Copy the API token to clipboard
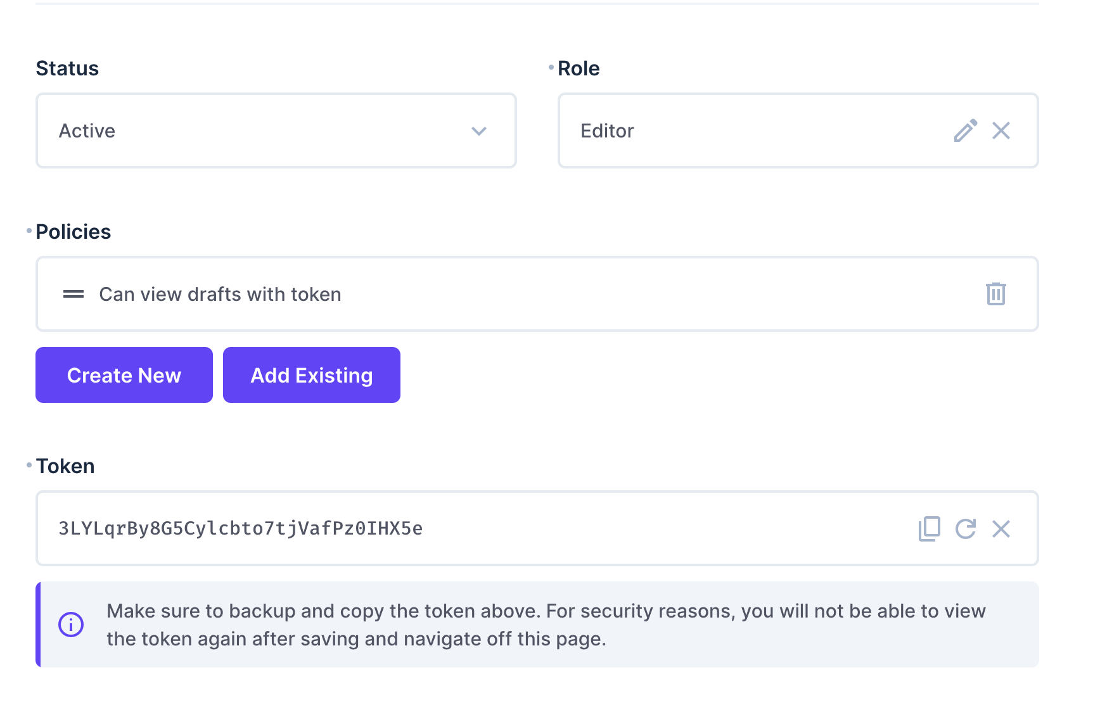This screenshot has height=717, width=1100. (929, 528)
